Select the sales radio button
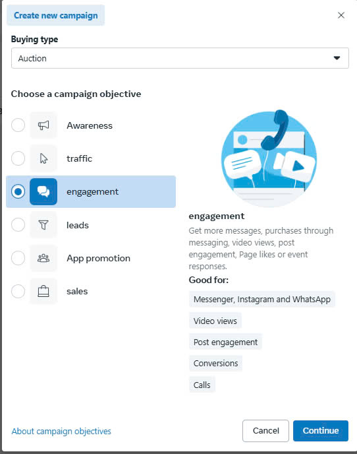Image resolution: width=357 pixels, height=454 pixels. pyautogui.click(x=18, y=291)
